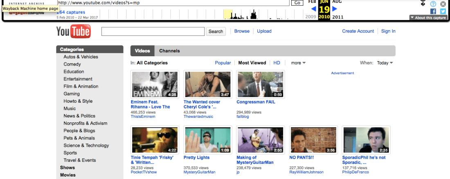Open the 'When: Today' dropdown

(x=385, y=63)
